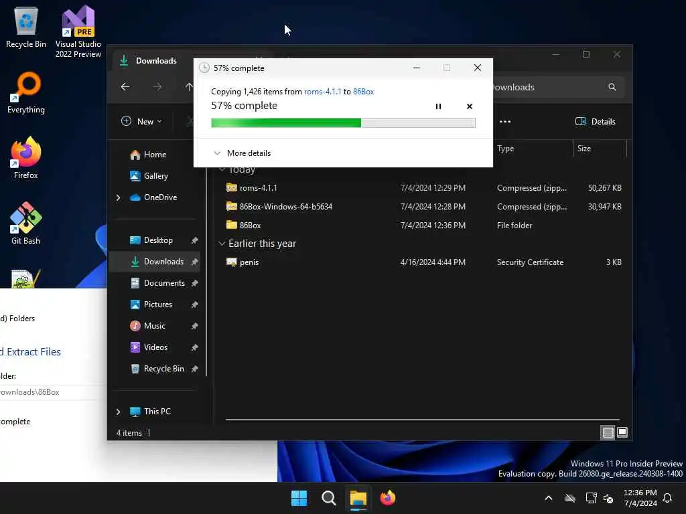
Task: Open Git Bash desktop shortcut
Action: (x=26, y=224)
